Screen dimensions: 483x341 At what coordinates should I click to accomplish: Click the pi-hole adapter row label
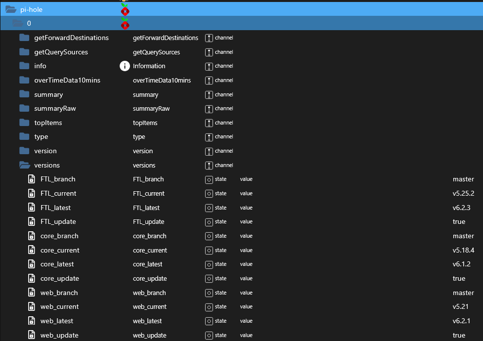pos(32,9)
